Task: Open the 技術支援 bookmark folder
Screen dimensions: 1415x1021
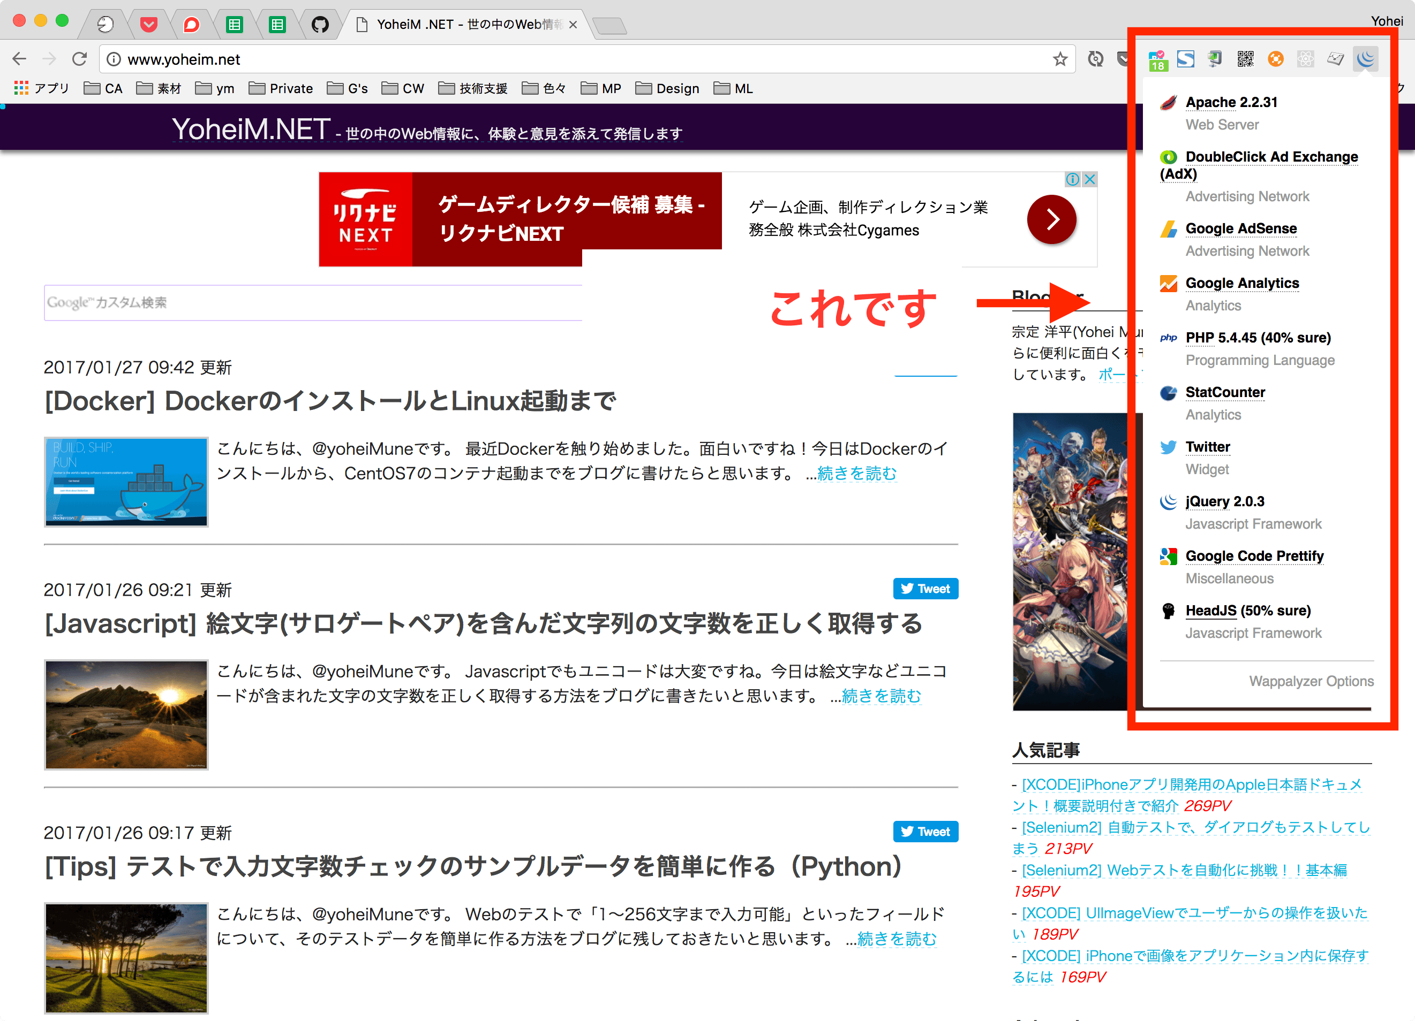Action: [x=473, y=88]
